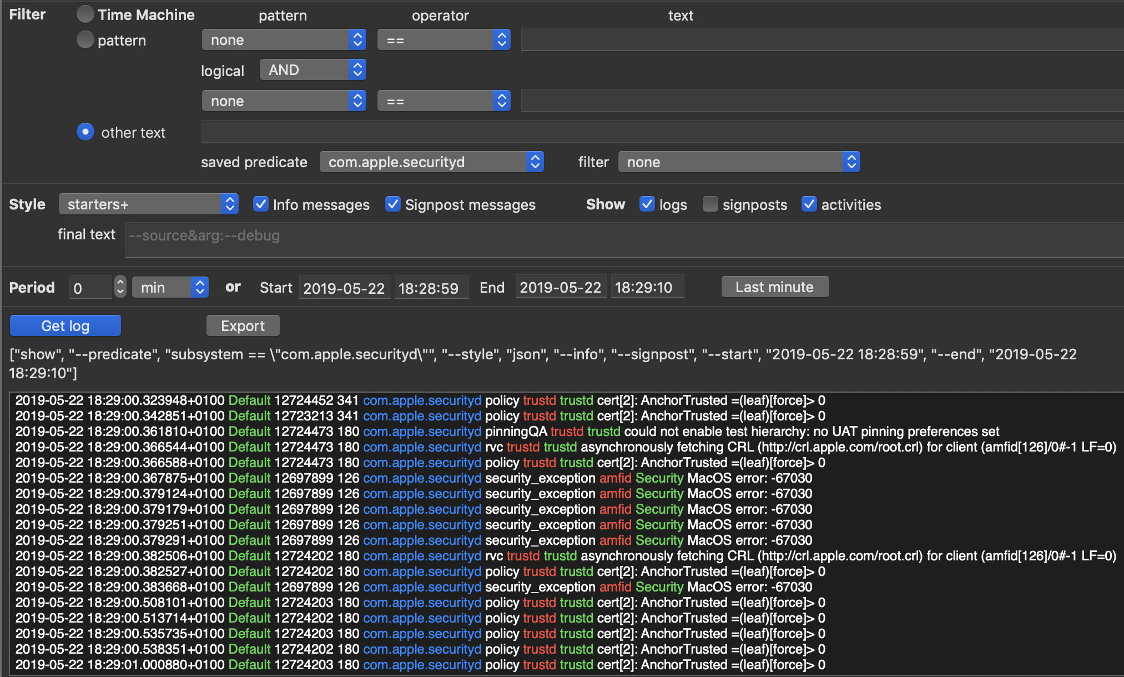Open the filter 'none' dropdown
Screen dimensions: 1124x677
(739, 162)
